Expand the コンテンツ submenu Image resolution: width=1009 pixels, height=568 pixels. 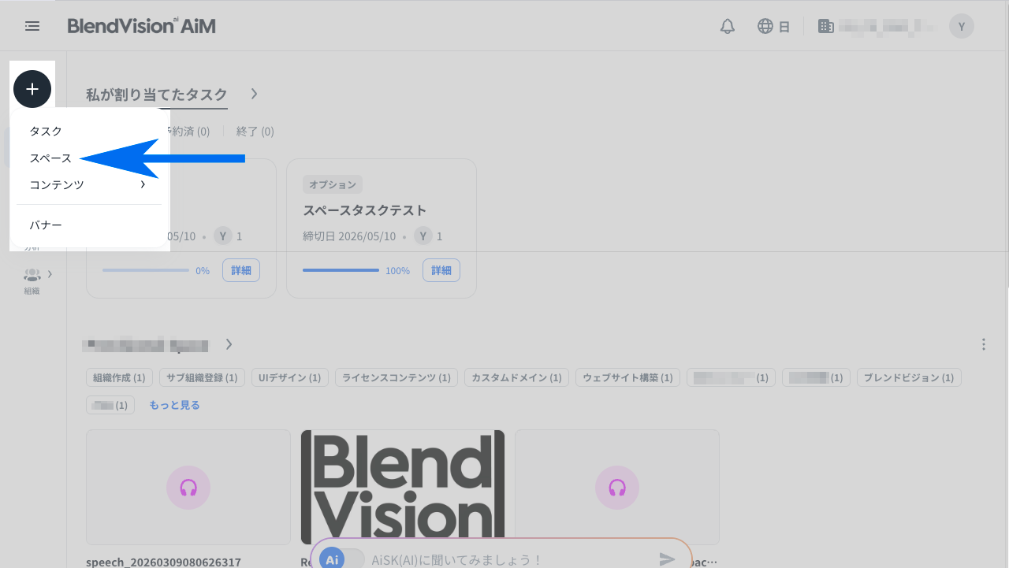click(x=89, y=184)
